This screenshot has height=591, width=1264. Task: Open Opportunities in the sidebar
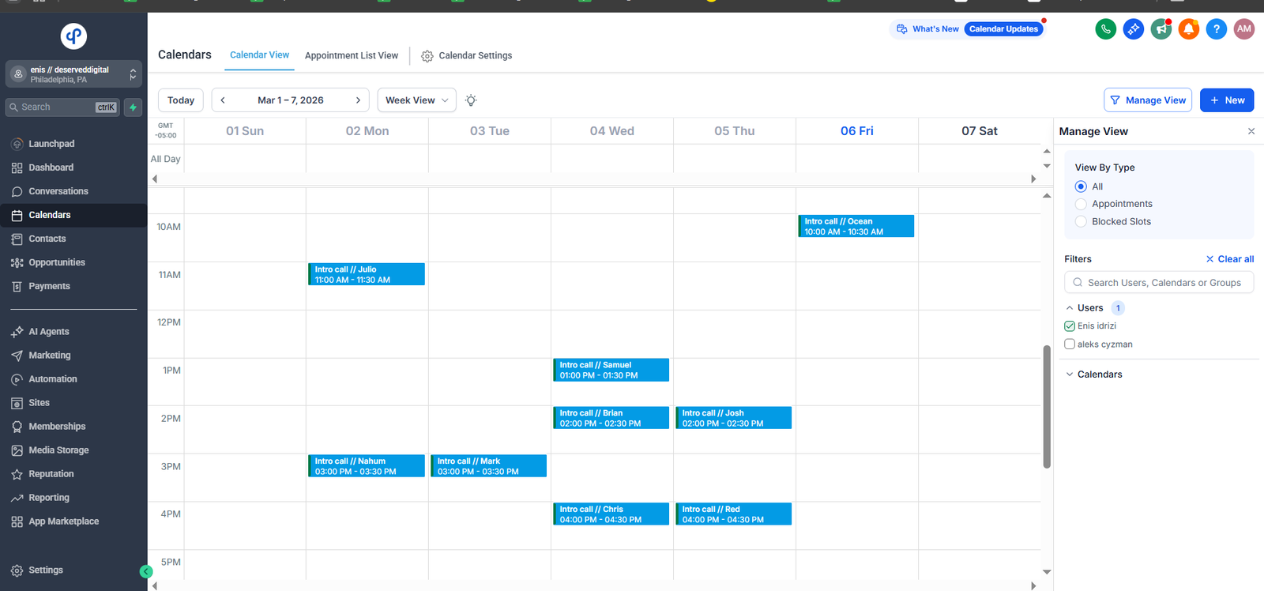[57, 262]
